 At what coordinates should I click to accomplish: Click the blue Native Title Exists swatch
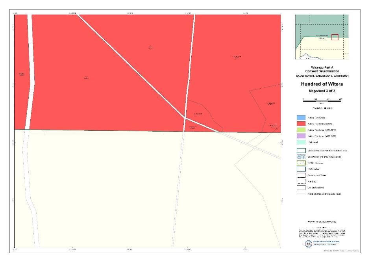coord(301,117)
